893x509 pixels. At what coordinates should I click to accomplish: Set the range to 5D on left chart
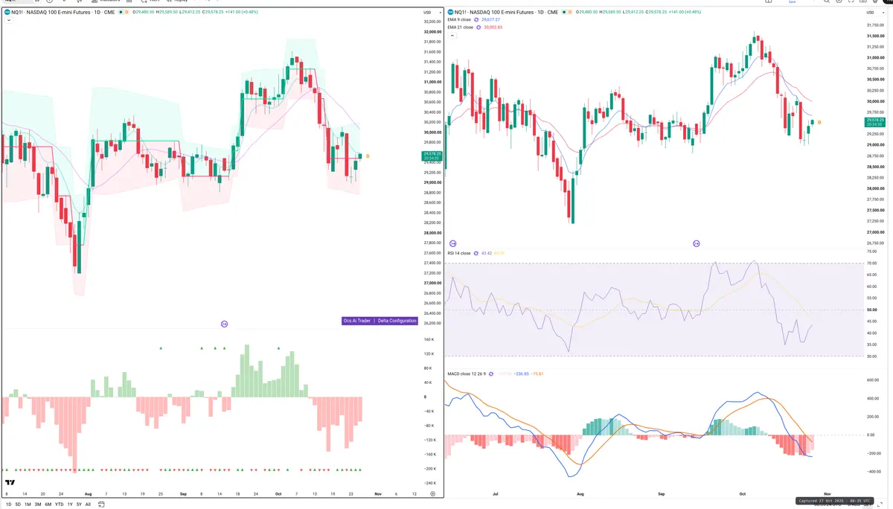click(x=18, y=505)
